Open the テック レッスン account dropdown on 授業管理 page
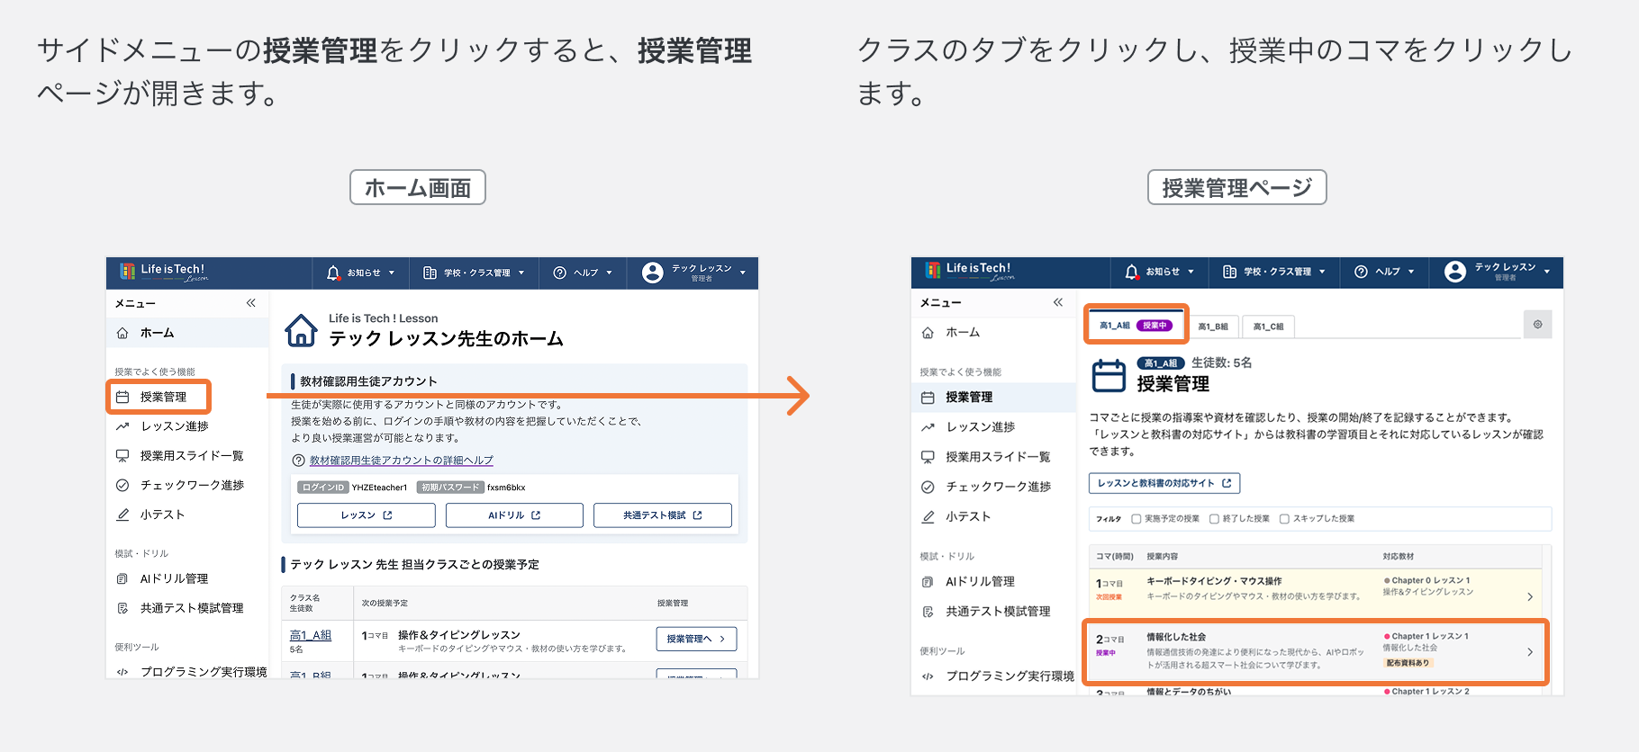The width and height of the screenshot is (1639, 752). [x=1497, y=272]
